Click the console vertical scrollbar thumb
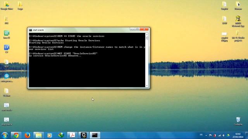The image size is (248, 139). (147, 38)
